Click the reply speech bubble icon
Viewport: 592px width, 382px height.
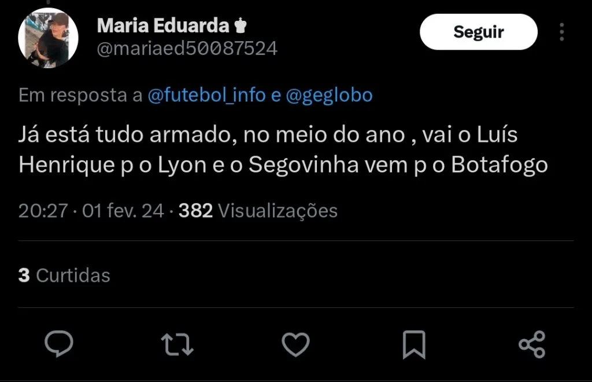click(59, 344)
